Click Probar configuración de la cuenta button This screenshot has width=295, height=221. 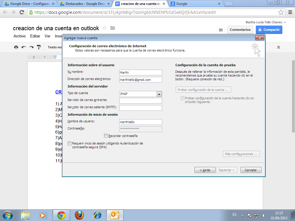click(203, 90)
